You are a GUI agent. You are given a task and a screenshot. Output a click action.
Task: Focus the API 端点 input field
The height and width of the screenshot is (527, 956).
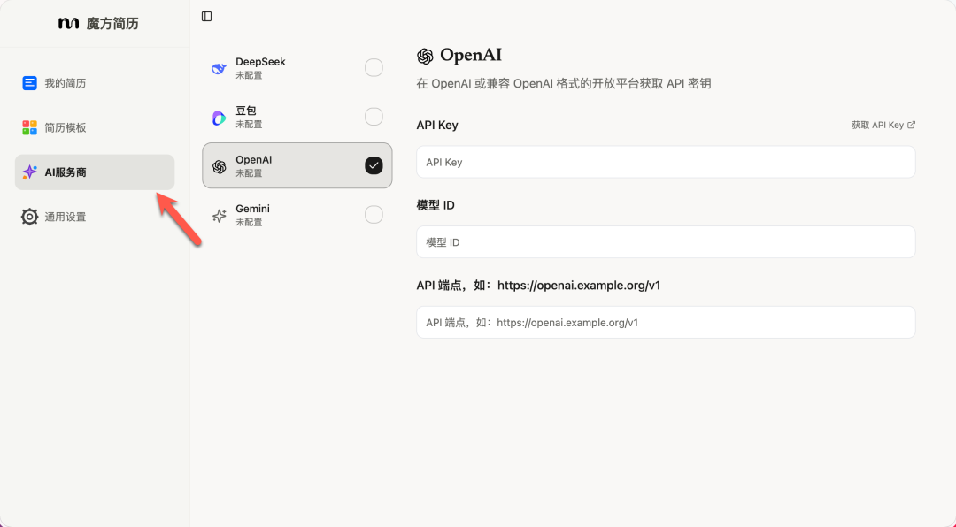click(x=666, y=322)
